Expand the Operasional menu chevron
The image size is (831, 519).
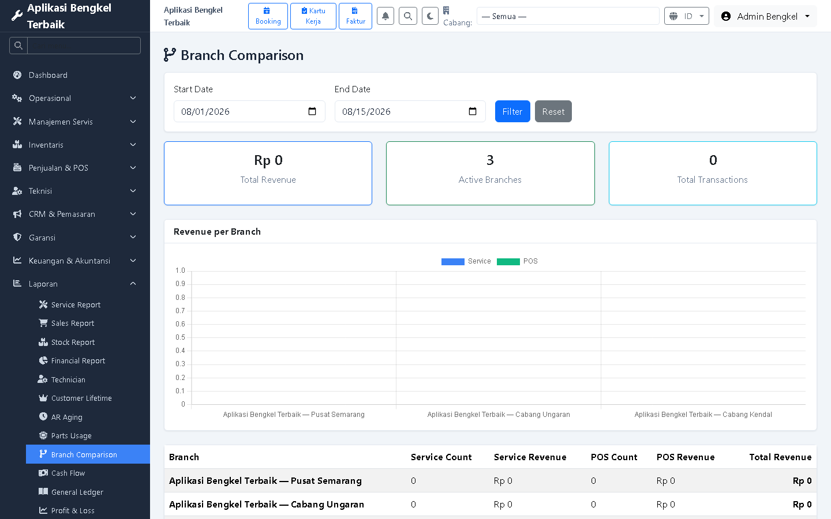coord(133,98)
